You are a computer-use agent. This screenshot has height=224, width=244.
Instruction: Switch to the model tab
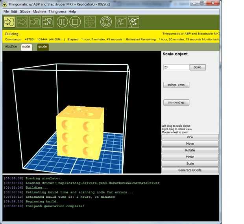(x=26, y=47)
